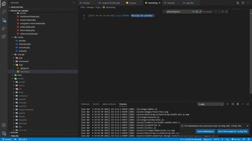This screenshot has height=141, width=252.
Task: Click Go Live in status bar
Action: click(x=236, y=139)
